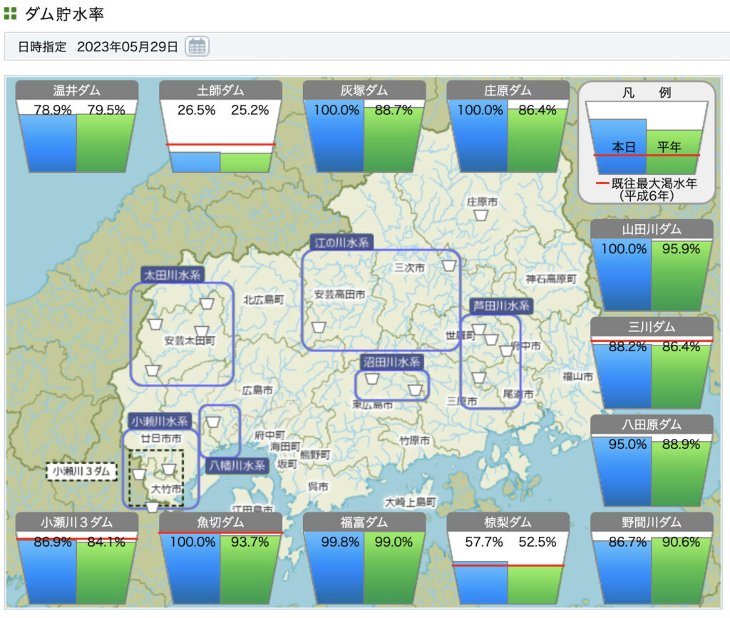Click the 小瀬川水系 label
The height and width of the screenshot is (618, 730).
coord(159,421)
